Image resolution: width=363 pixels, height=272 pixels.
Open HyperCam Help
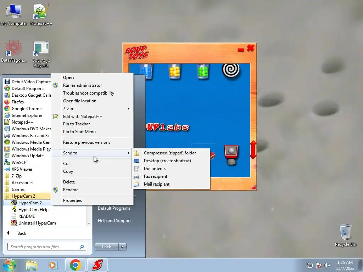coord(45,210)
